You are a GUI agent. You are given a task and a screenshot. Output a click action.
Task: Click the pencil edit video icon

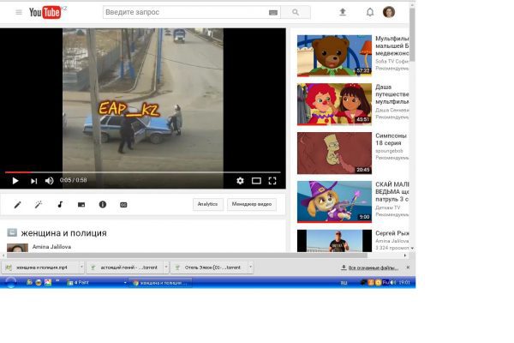click(17, 205)
